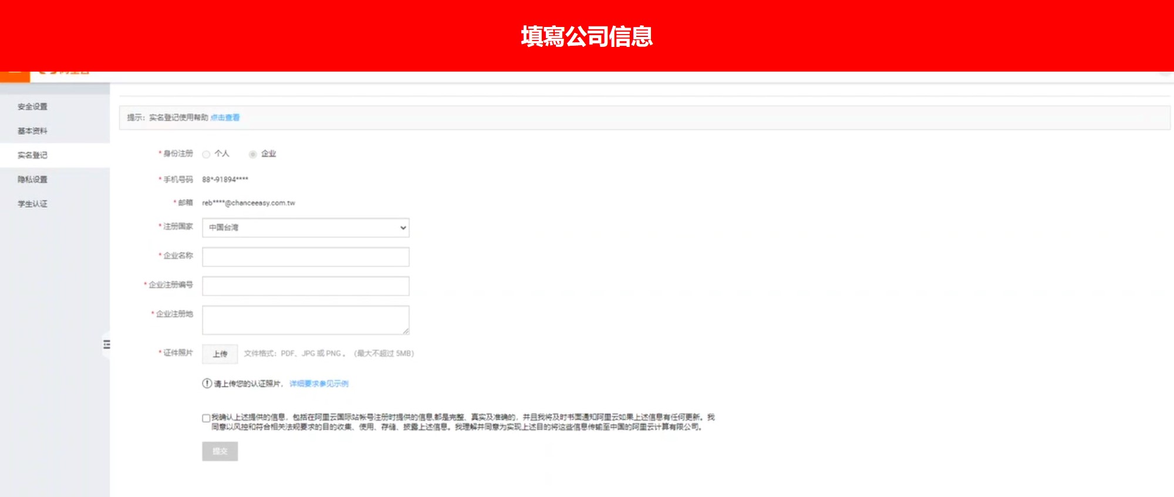
Task: Click the 提交 submit button
Action: [x=220, y=451]
